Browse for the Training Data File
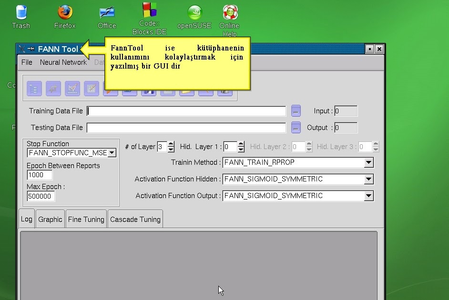 [296, 110]
